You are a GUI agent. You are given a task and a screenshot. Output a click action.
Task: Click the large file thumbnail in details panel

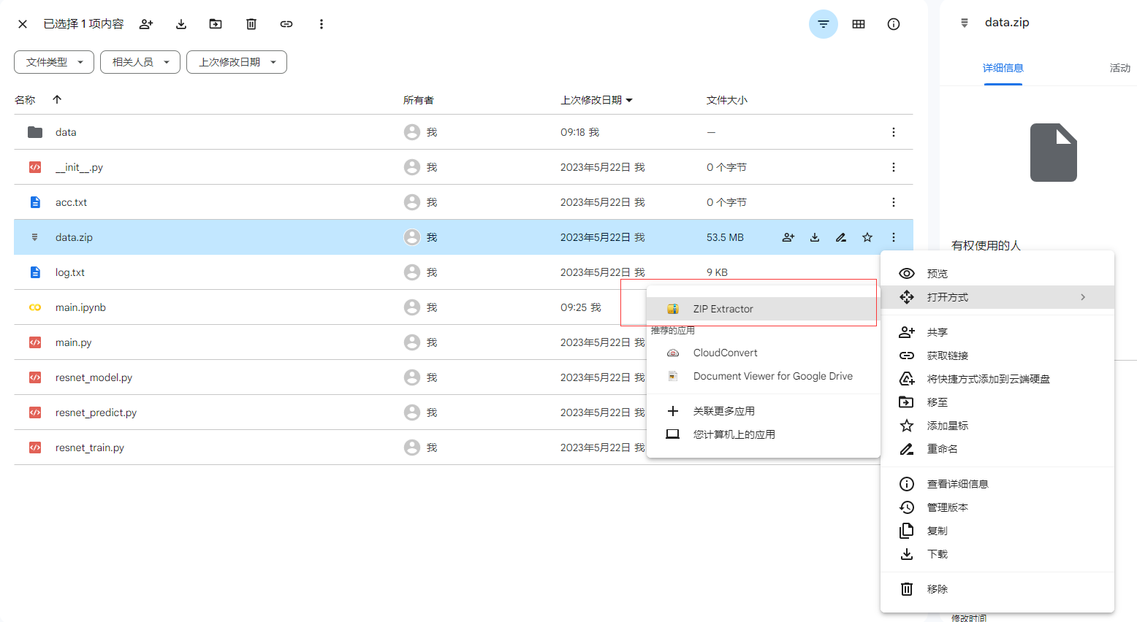(1054, 153)
